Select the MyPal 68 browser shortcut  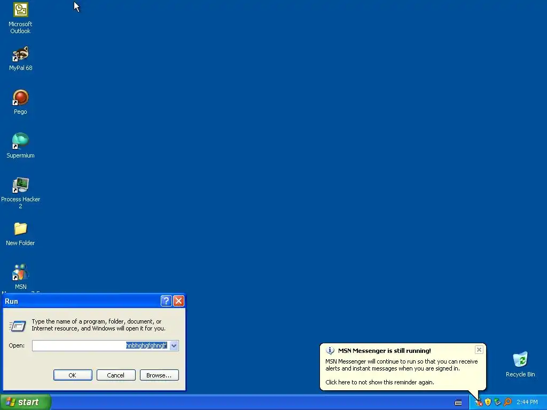click(x=21, y=59)
